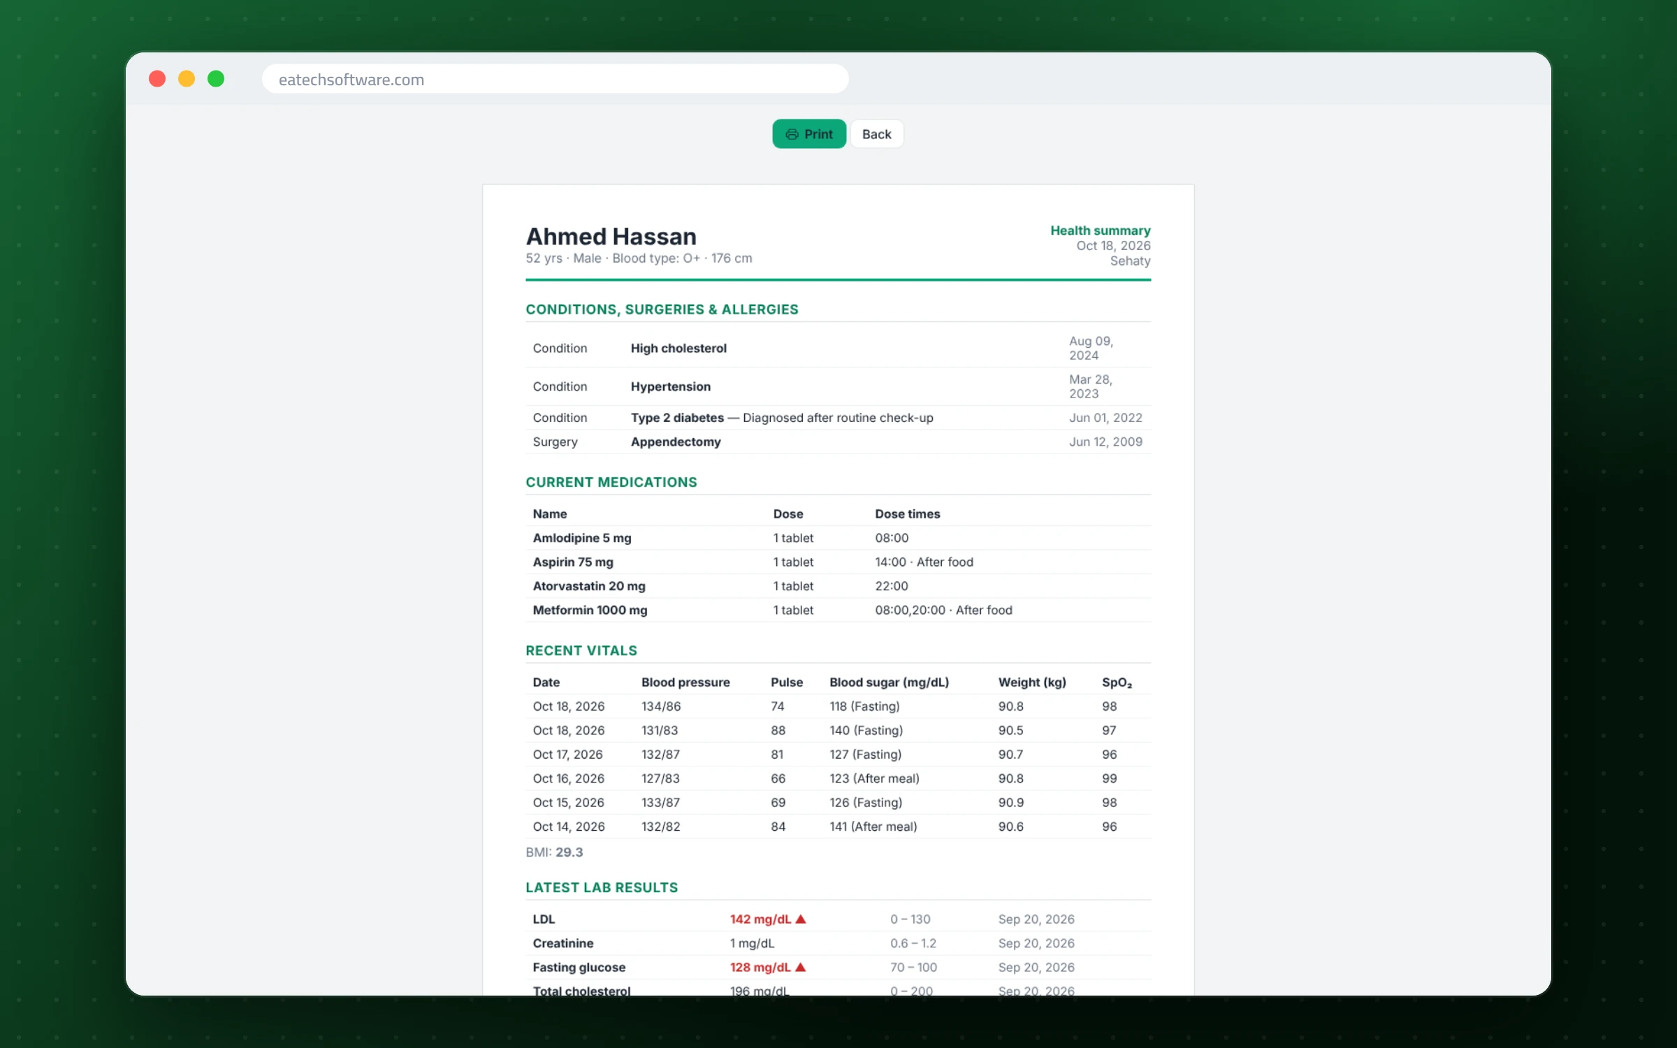Focus the eatechsoftware.com address bar
Viewport: 1677px width, 1048px height.
coord(555,80)
